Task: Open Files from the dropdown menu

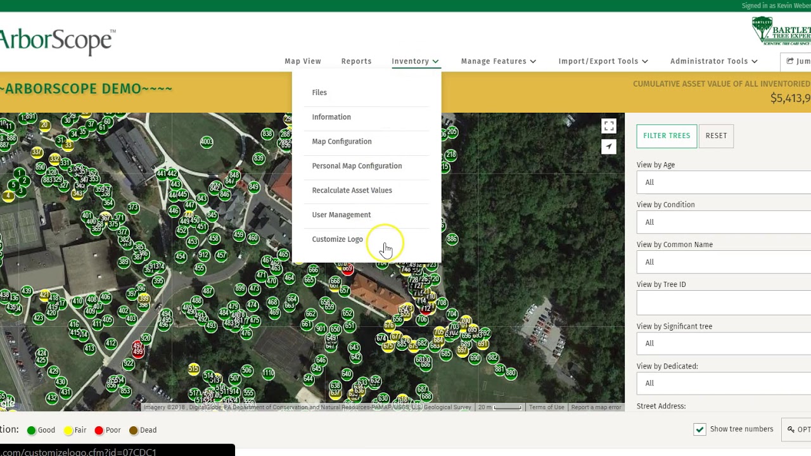Action: (x=319, y=92)
